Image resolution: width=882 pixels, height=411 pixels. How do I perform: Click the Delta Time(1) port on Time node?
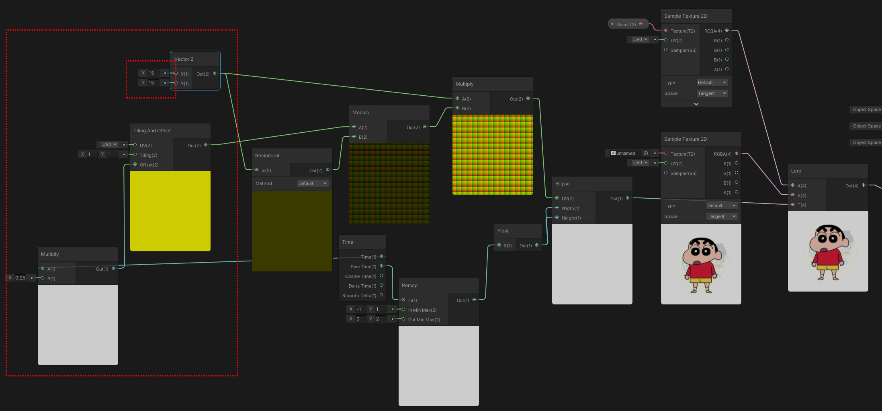[381, 285]
